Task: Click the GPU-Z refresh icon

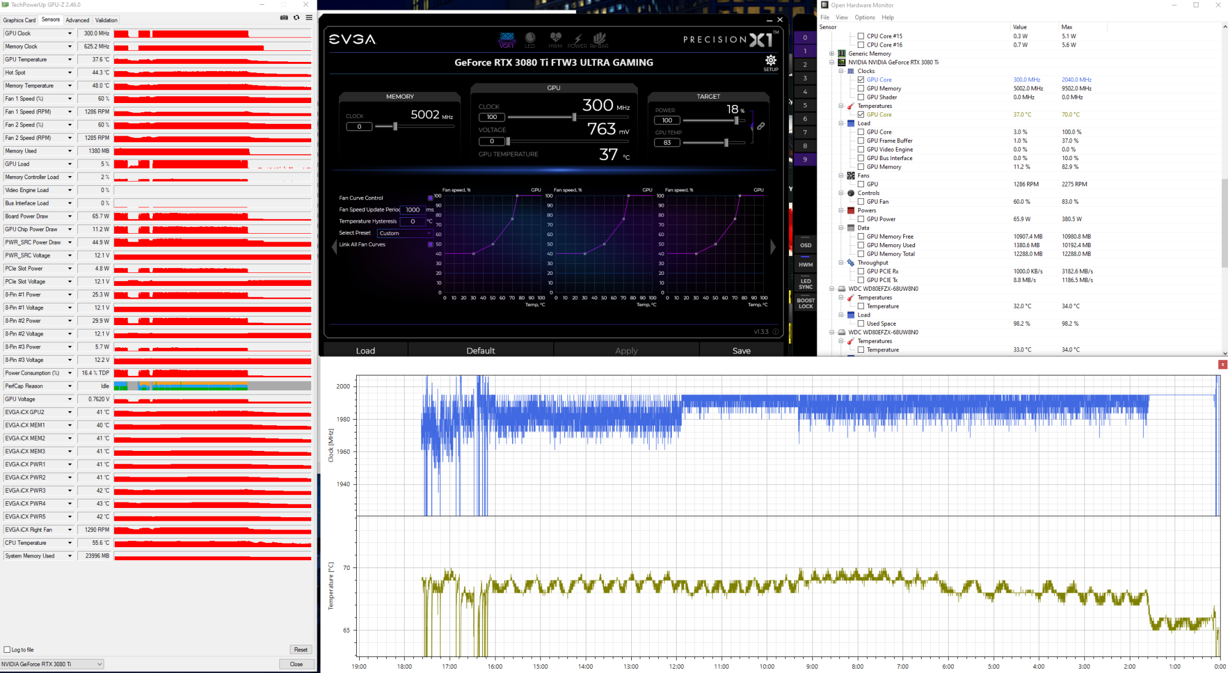Action: (297, 18)
